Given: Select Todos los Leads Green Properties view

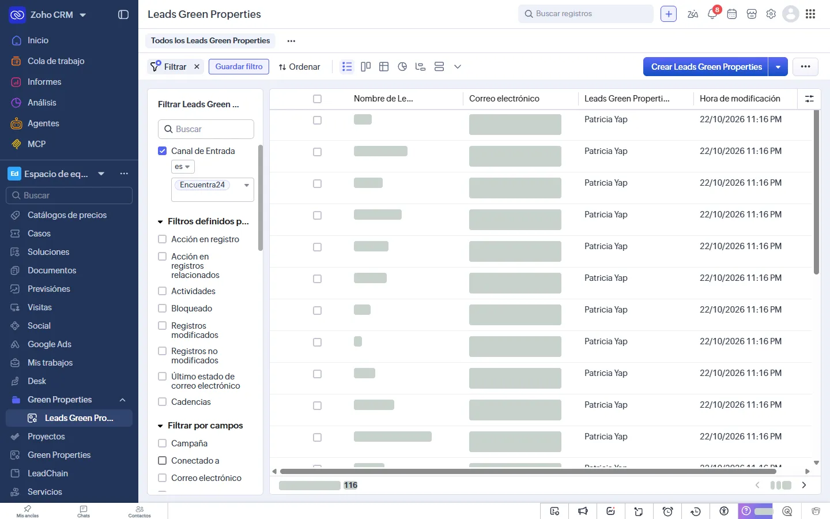Looking at the screenshot, I should tap(210, 41).
